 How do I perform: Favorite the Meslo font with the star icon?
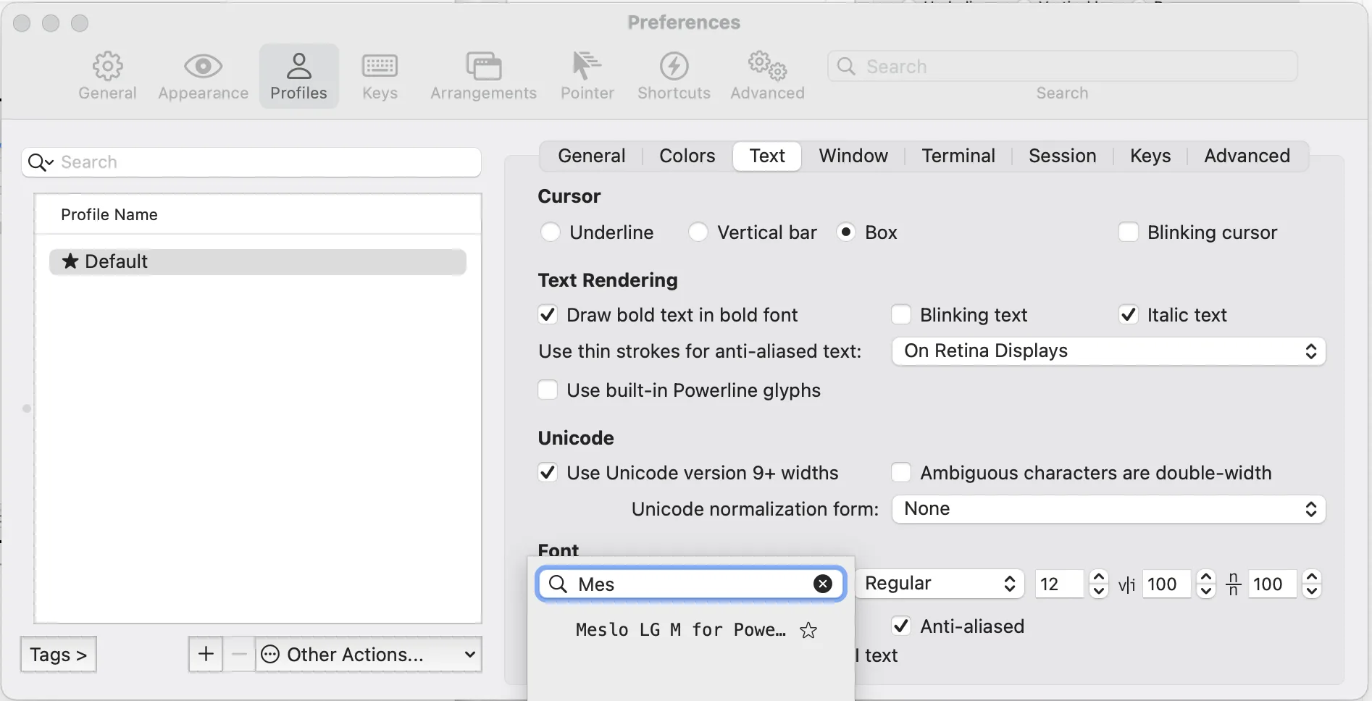coord(808,630)
